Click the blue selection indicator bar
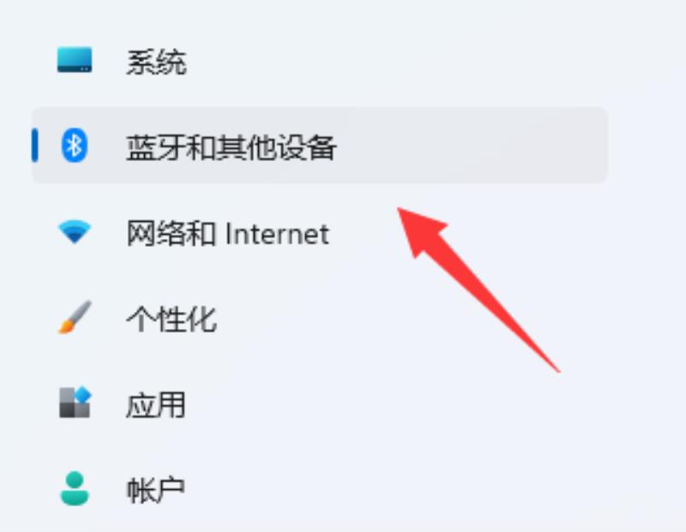This screenshot has height=532, width=686. 34,145
